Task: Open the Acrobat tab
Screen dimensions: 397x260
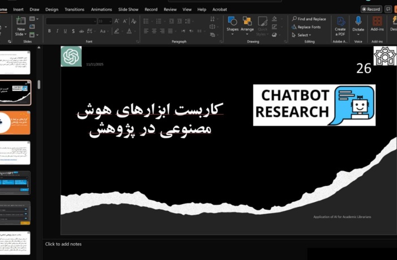Action: point(220,10)
